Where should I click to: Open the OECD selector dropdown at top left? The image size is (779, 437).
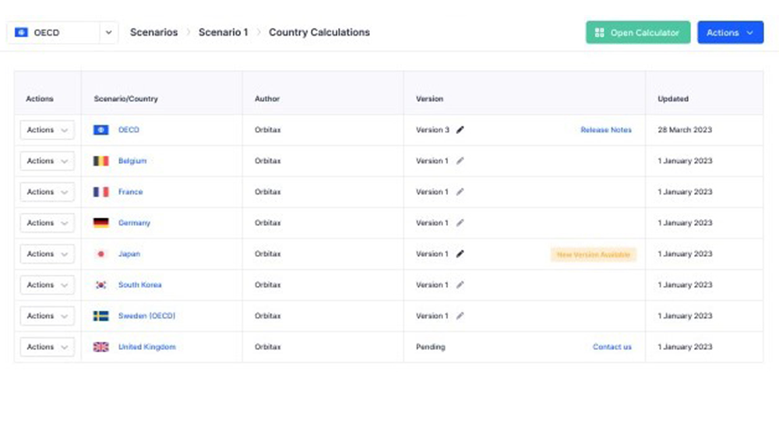tap(62, 33)
